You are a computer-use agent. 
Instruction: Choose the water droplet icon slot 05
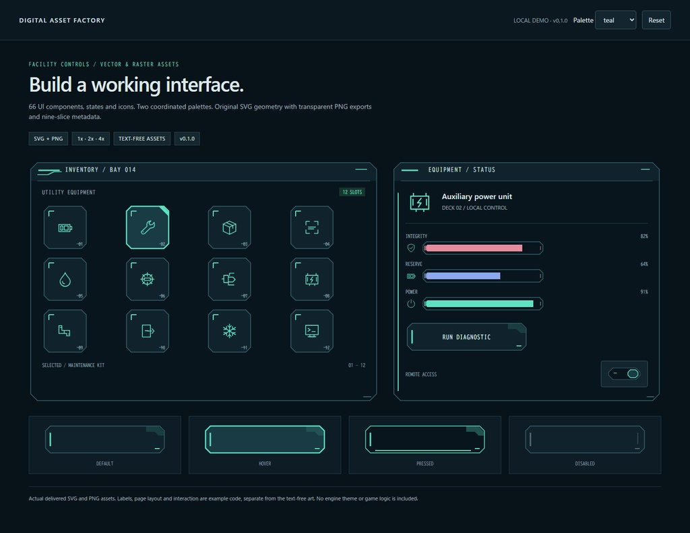pos(65,279)
